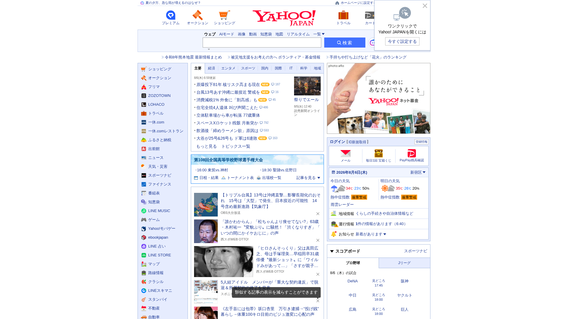Switch to 経済 news tab
Screen dimensions: 568x319
(212, 68)
